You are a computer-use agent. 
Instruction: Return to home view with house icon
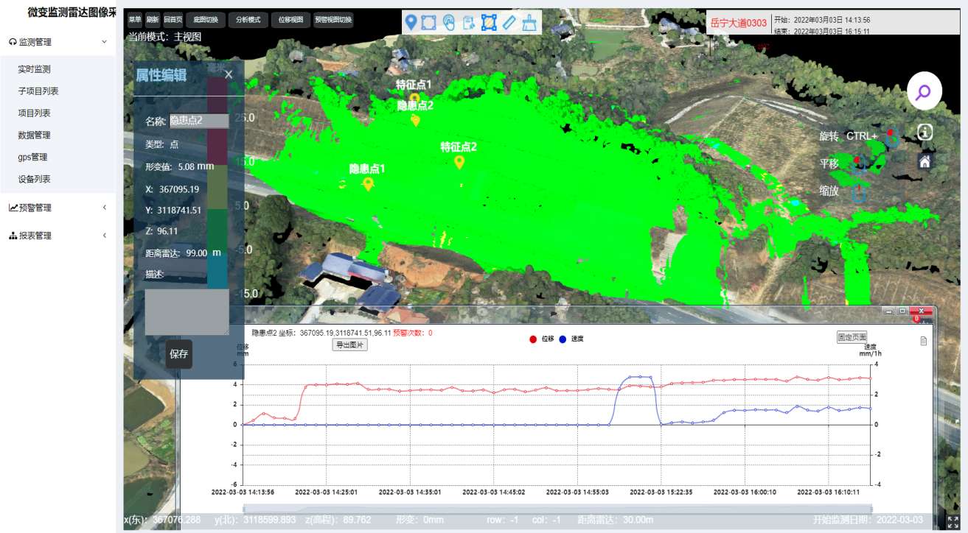[x=925, y=161]
